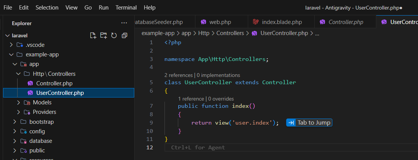The height and width of the screenshot is (160, 418).
Task: Open the Go menu
Action: pos(88,8)
